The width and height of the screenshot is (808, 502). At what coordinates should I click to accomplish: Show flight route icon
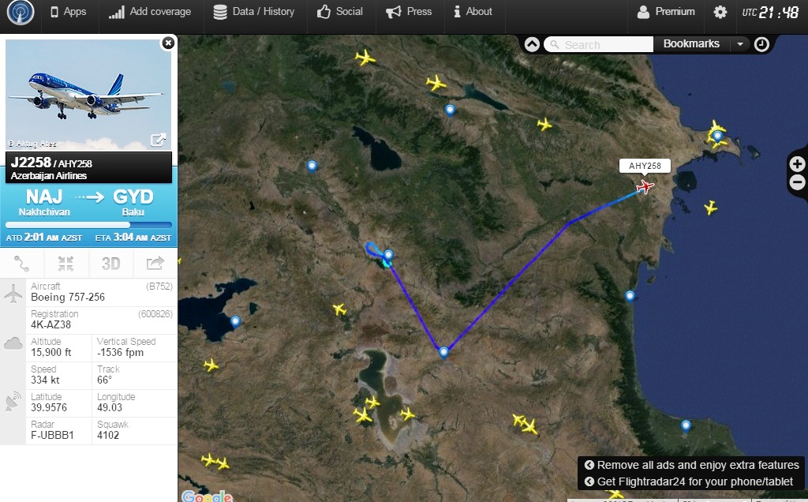pos(22,264)
